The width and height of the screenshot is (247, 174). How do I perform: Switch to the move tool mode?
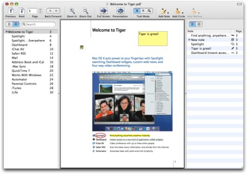143,11
